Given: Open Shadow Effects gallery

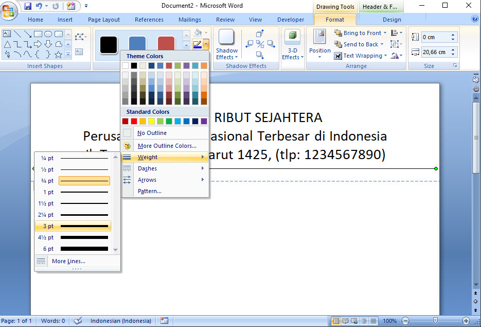Looking at the screenshot, I should (x=227, y=44).
